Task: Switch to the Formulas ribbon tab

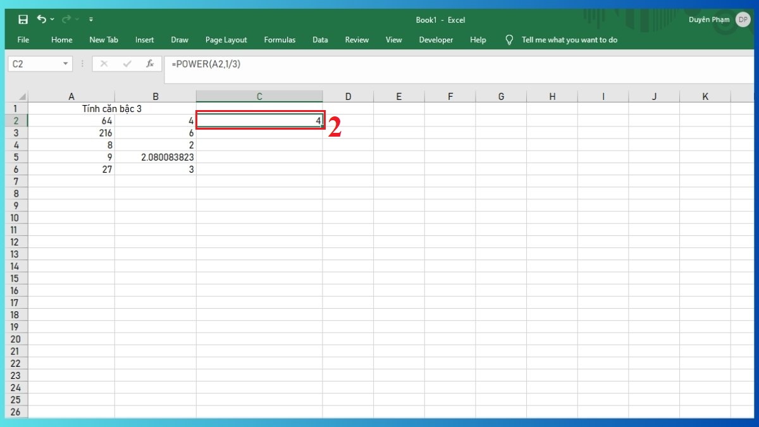Action: coord(280,39)
